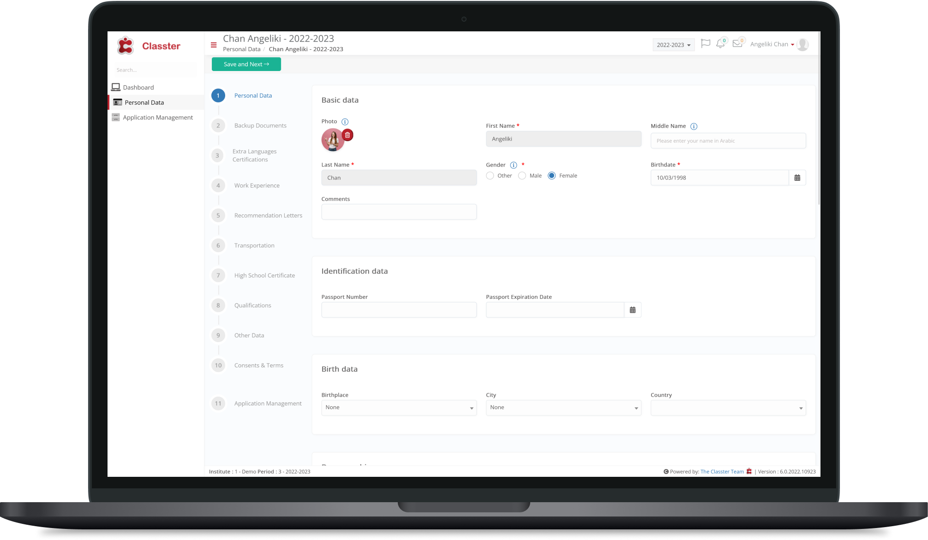The image size is (928, 540).
Task: Open Application Management in the sidebar
Action: pos(157,118)
